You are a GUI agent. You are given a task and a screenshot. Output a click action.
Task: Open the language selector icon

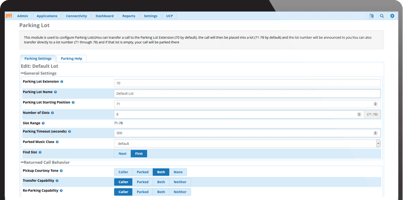tap(372, 16)
